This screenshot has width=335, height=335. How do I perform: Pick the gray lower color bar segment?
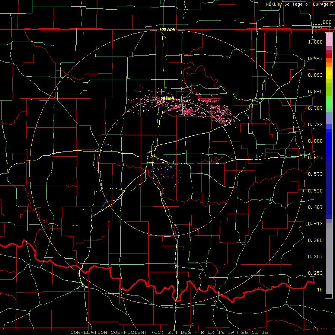(329, 259)
